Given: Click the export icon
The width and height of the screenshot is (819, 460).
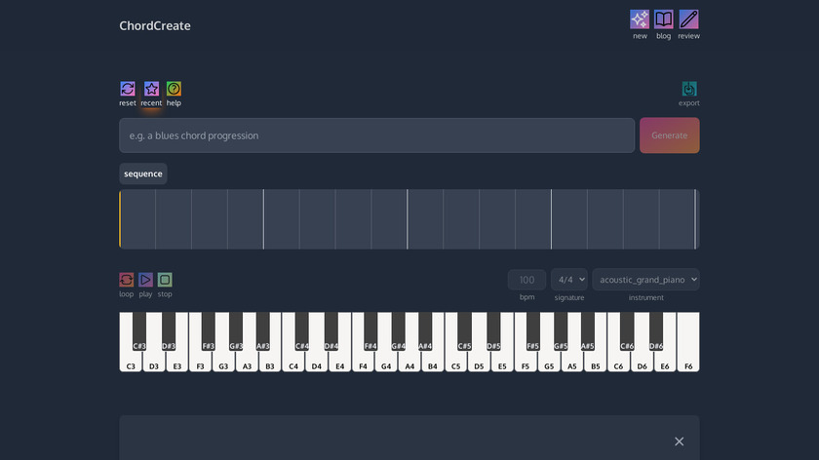Looking at the screenshot, I should point(689,89).
